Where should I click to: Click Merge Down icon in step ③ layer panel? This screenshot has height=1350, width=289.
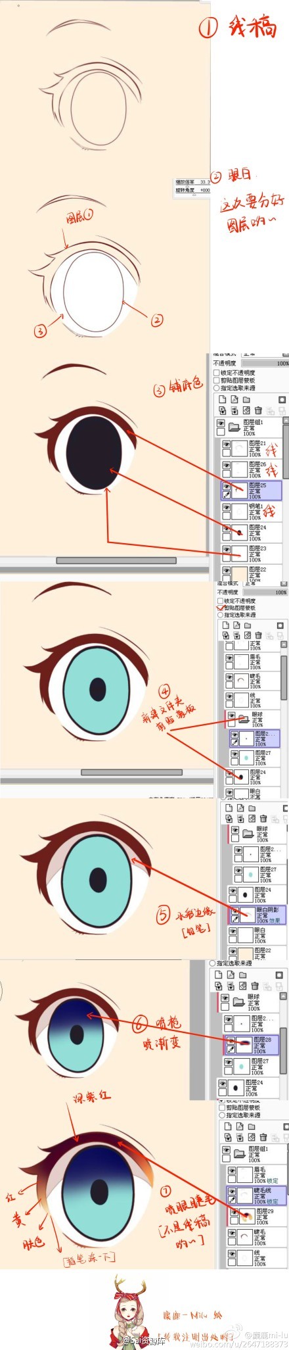234,410
